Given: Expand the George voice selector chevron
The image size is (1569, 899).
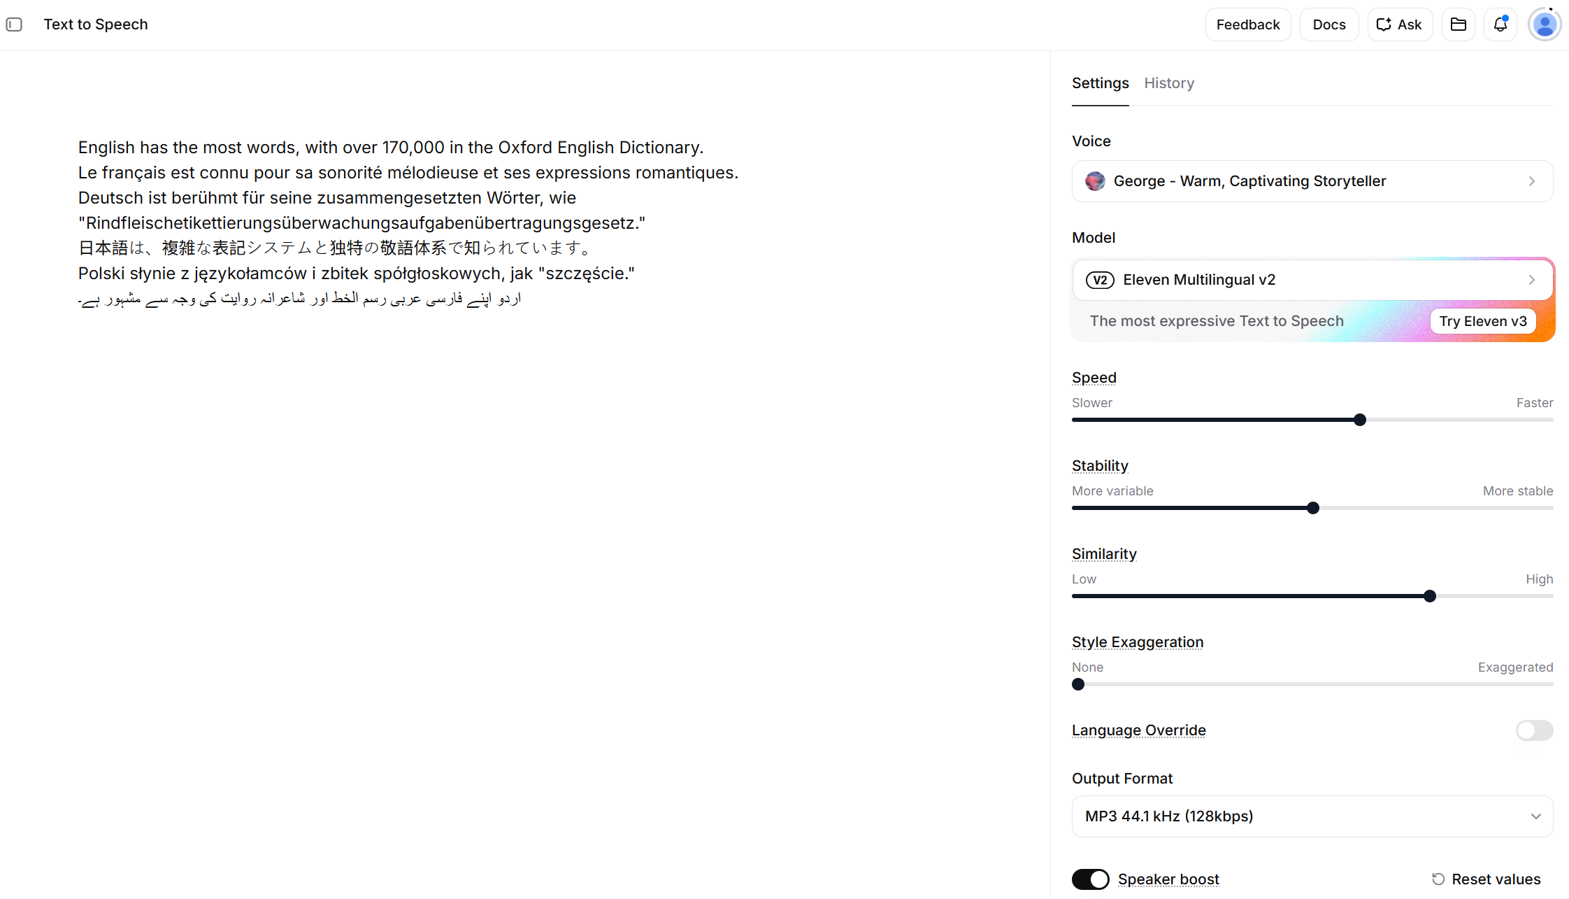Looking at the screenshot, I should [x=1531, y=181].
